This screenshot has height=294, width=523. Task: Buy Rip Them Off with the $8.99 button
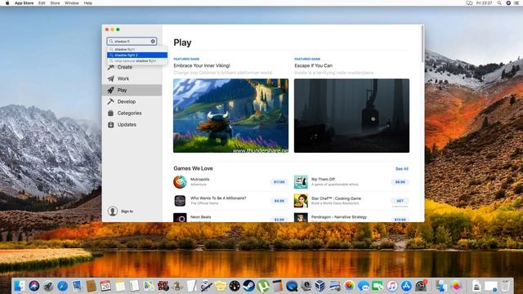click(x=400, y=182)
